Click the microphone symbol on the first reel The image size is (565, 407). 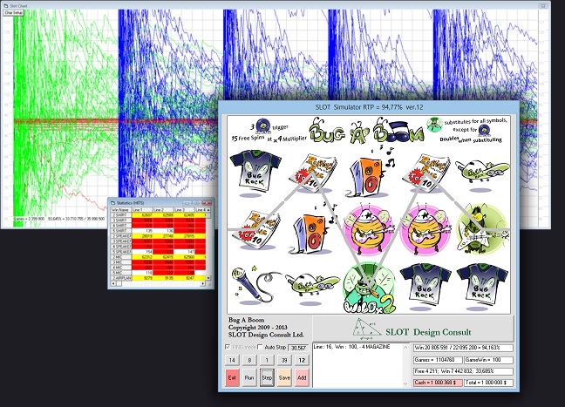tap(255, 284)
